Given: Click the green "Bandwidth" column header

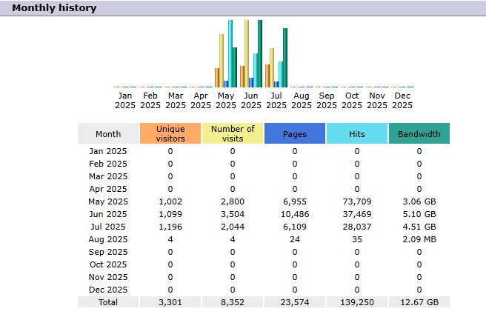Looking at the screenshot, I should point(419,134).
